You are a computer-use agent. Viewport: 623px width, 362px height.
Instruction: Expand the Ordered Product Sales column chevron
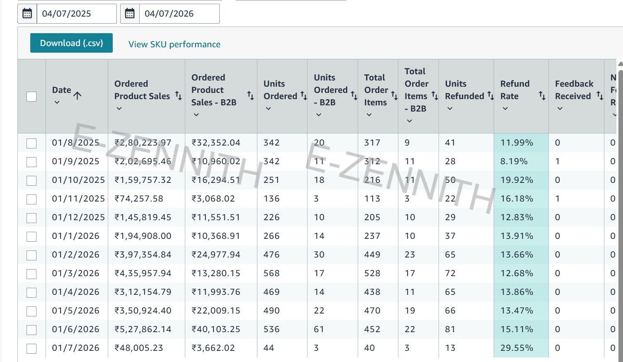point(119,109)
